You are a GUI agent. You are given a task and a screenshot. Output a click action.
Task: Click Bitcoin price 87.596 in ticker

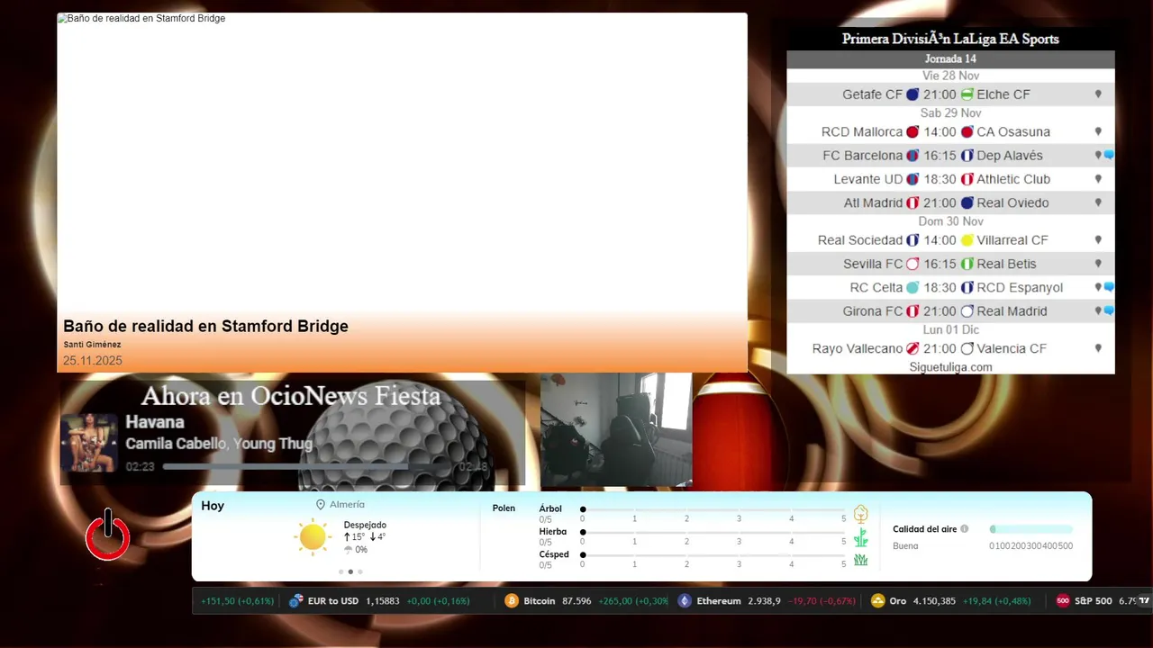click(576, 601)
